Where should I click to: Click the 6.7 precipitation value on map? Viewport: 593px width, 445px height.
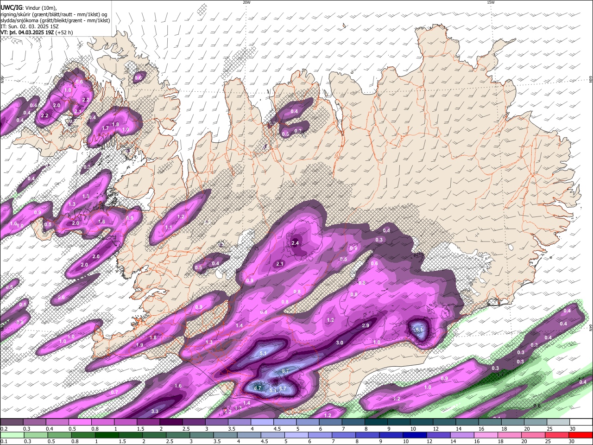tap(285, 371)
